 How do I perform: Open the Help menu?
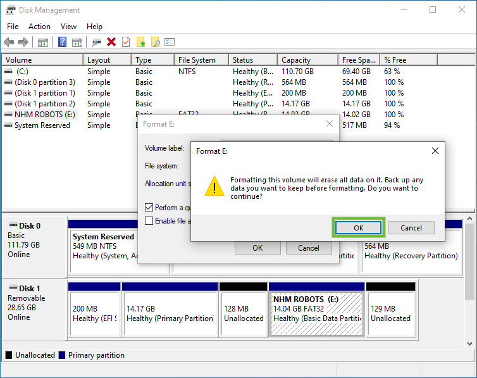tap(94, 27)
